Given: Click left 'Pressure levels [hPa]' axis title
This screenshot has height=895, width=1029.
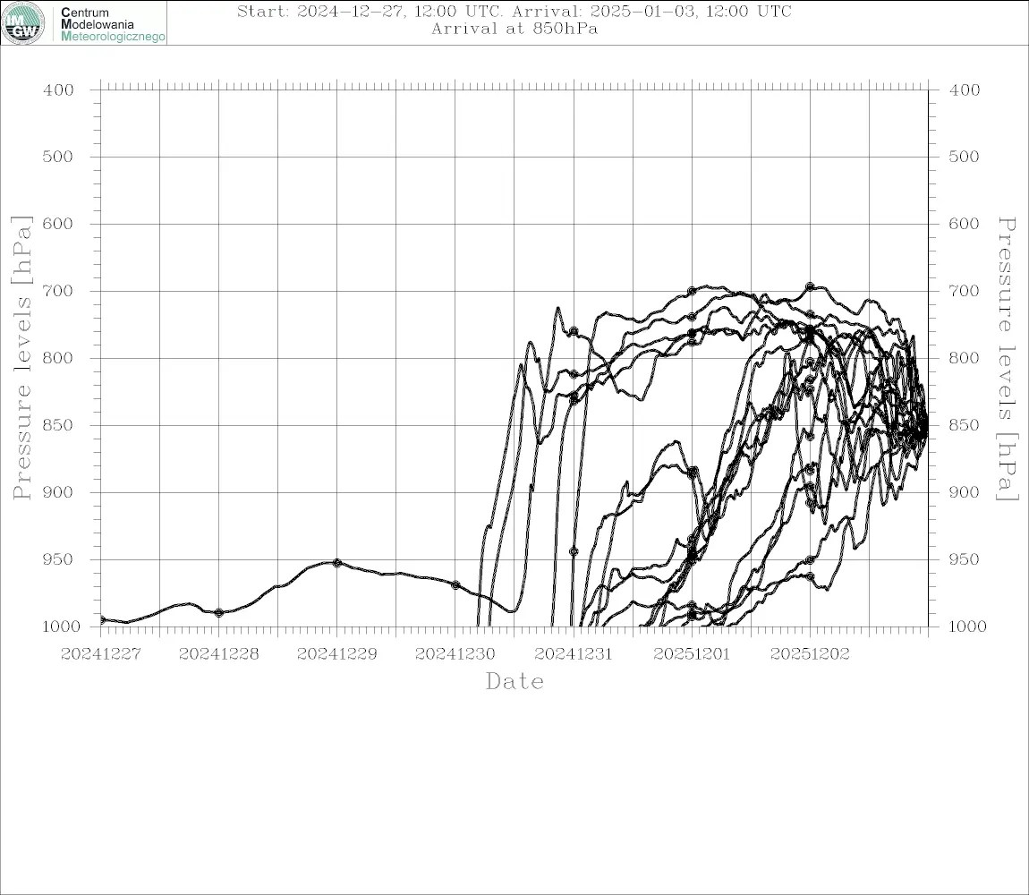Looking at the screenshot, I should click(x=21, y=358).
